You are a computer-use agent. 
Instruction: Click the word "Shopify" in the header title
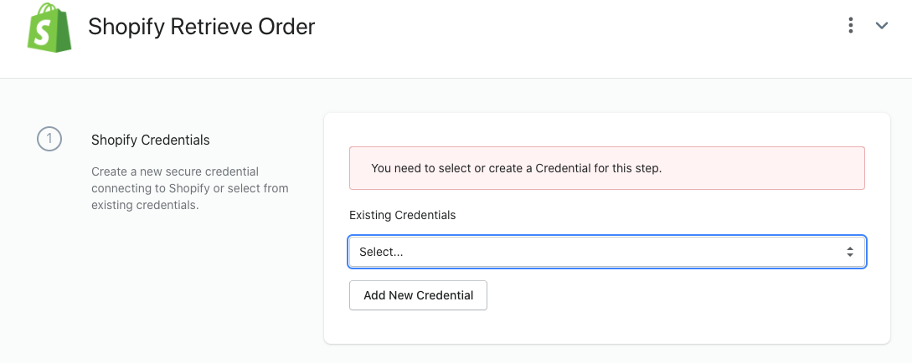tap(126, 27)
